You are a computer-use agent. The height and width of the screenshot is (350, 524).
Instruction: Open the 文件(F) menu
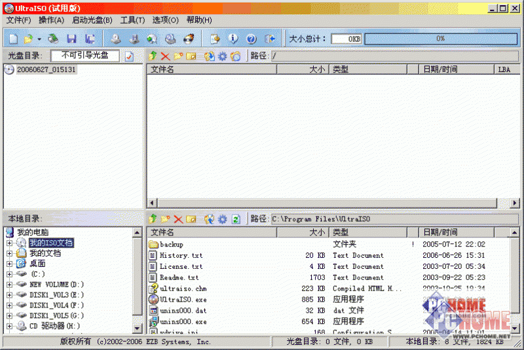pos(19,20)
